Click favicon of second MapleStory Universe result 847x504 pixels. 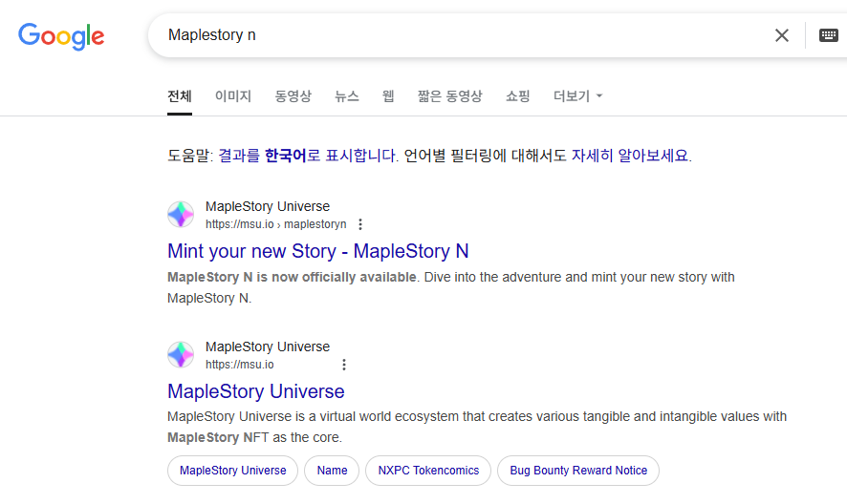(181, 355)
